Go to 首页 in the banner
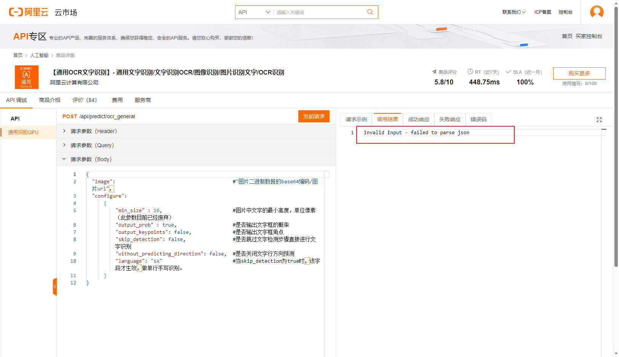Viewport: 619px width, 357px height. [567, 36]
